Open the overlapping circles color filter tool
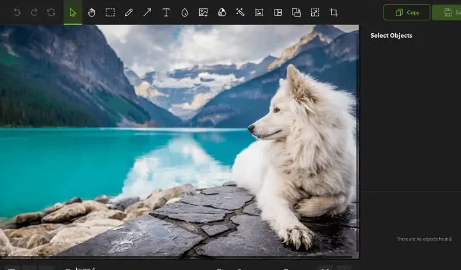Viewport: 461px width, 270px height. (x=222, y=12)
